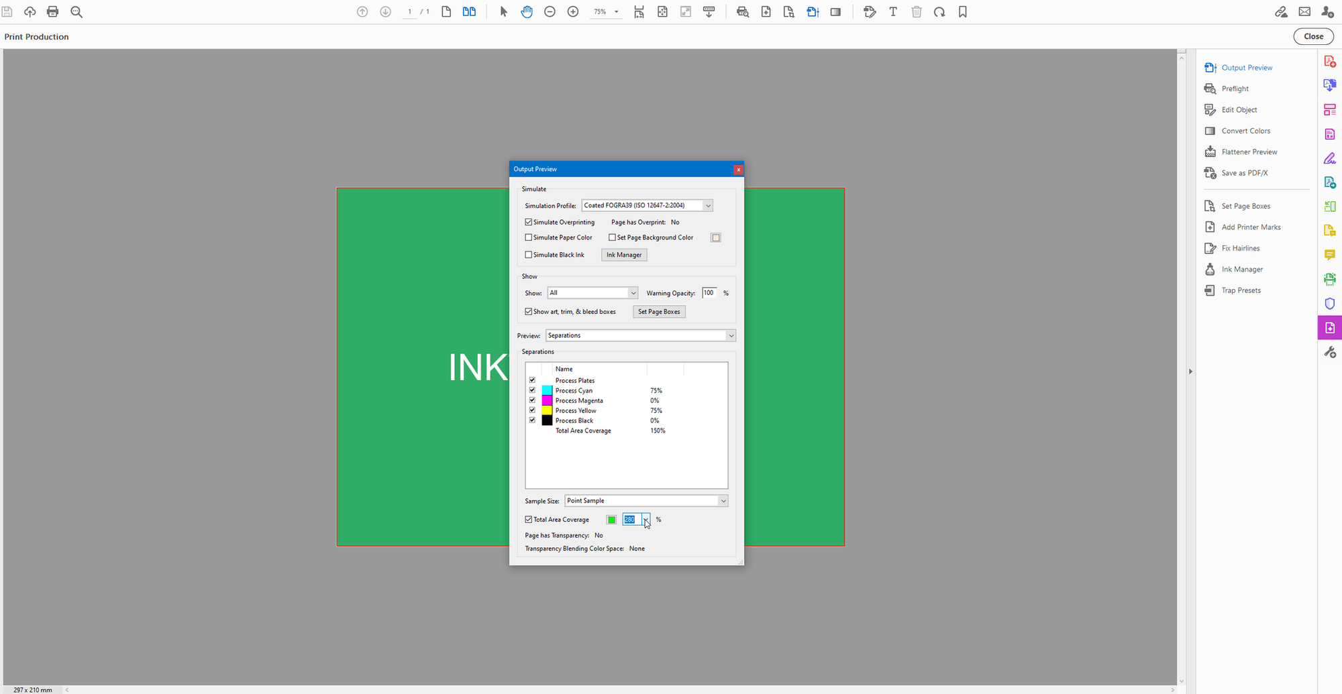Open Trap Presets tool
Screen dimensions: 1342x694
1241,290
